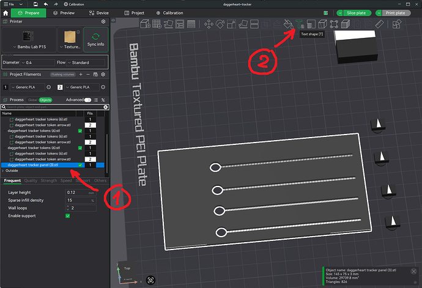422x288 pixels.
Task: Open the nozzle Diameter dropdown
Action: pyautogui.click(x=38, y=62)
